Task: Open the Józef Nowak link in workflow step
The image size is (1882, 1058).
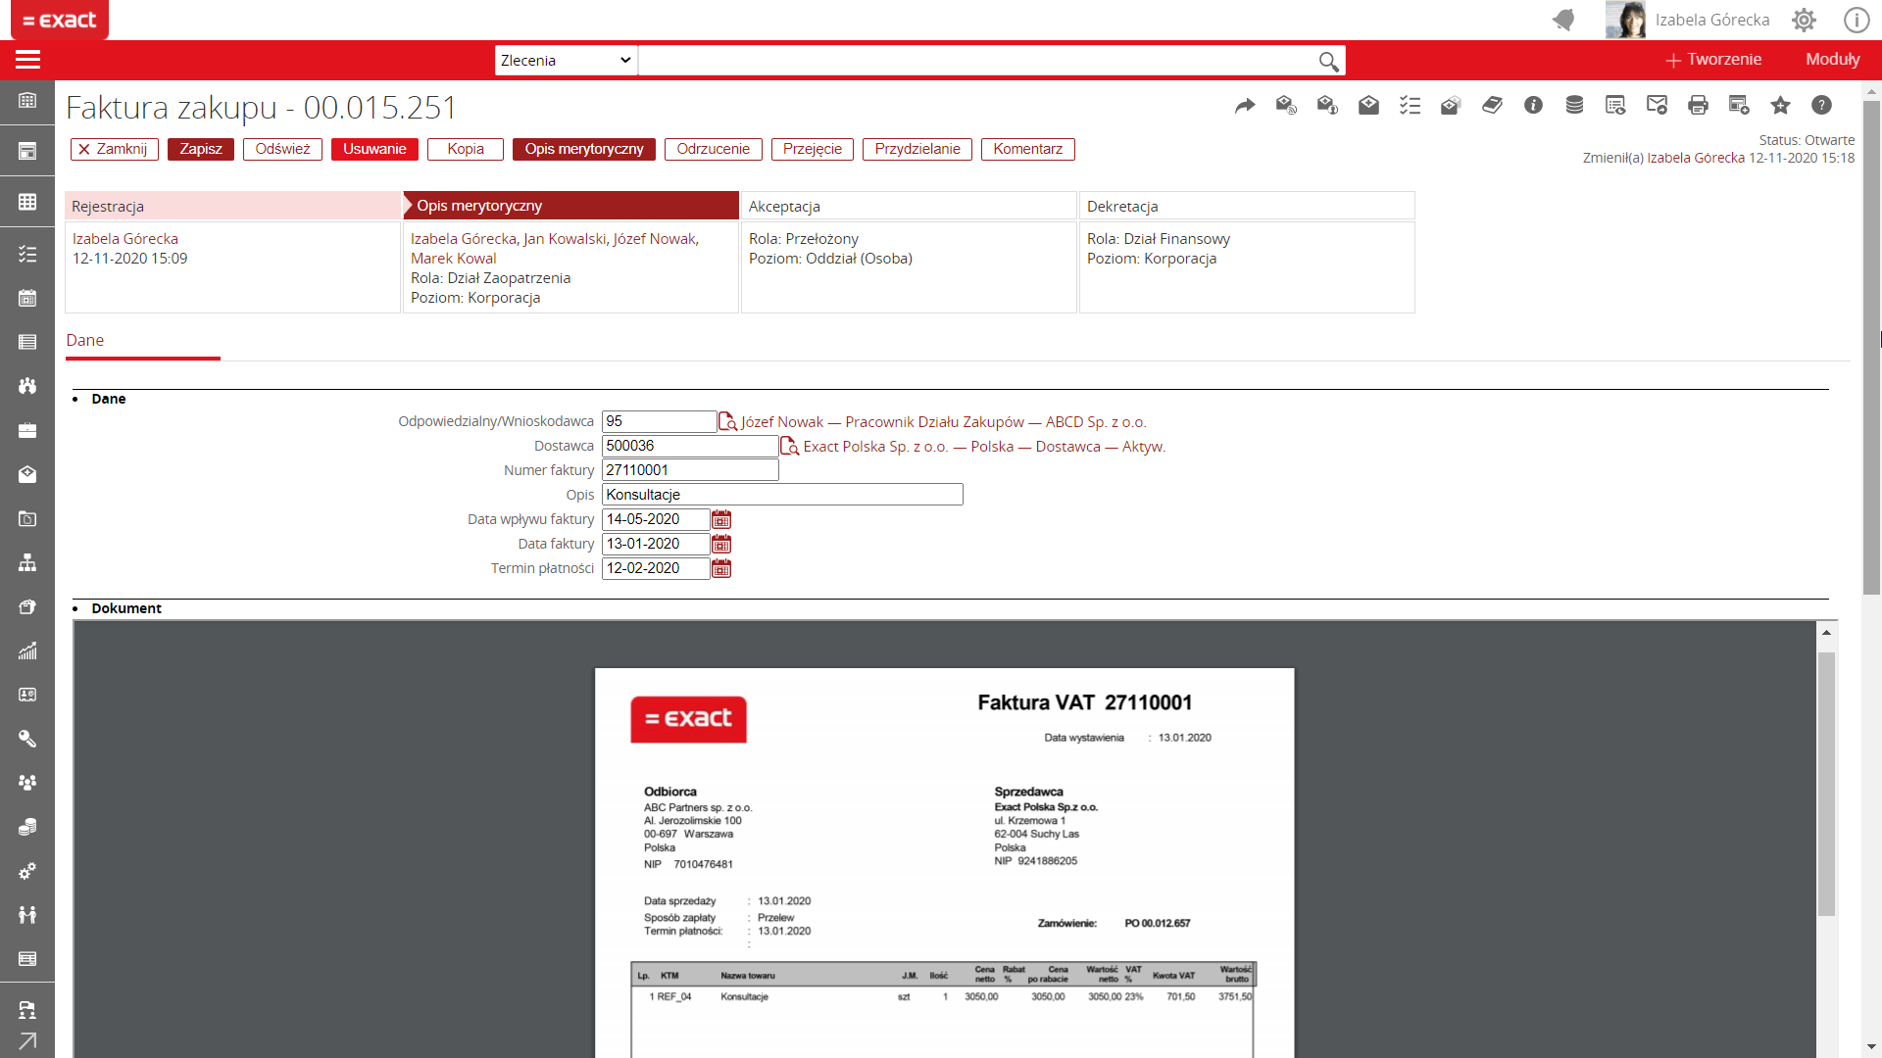Action: click(x=654, y=239)
